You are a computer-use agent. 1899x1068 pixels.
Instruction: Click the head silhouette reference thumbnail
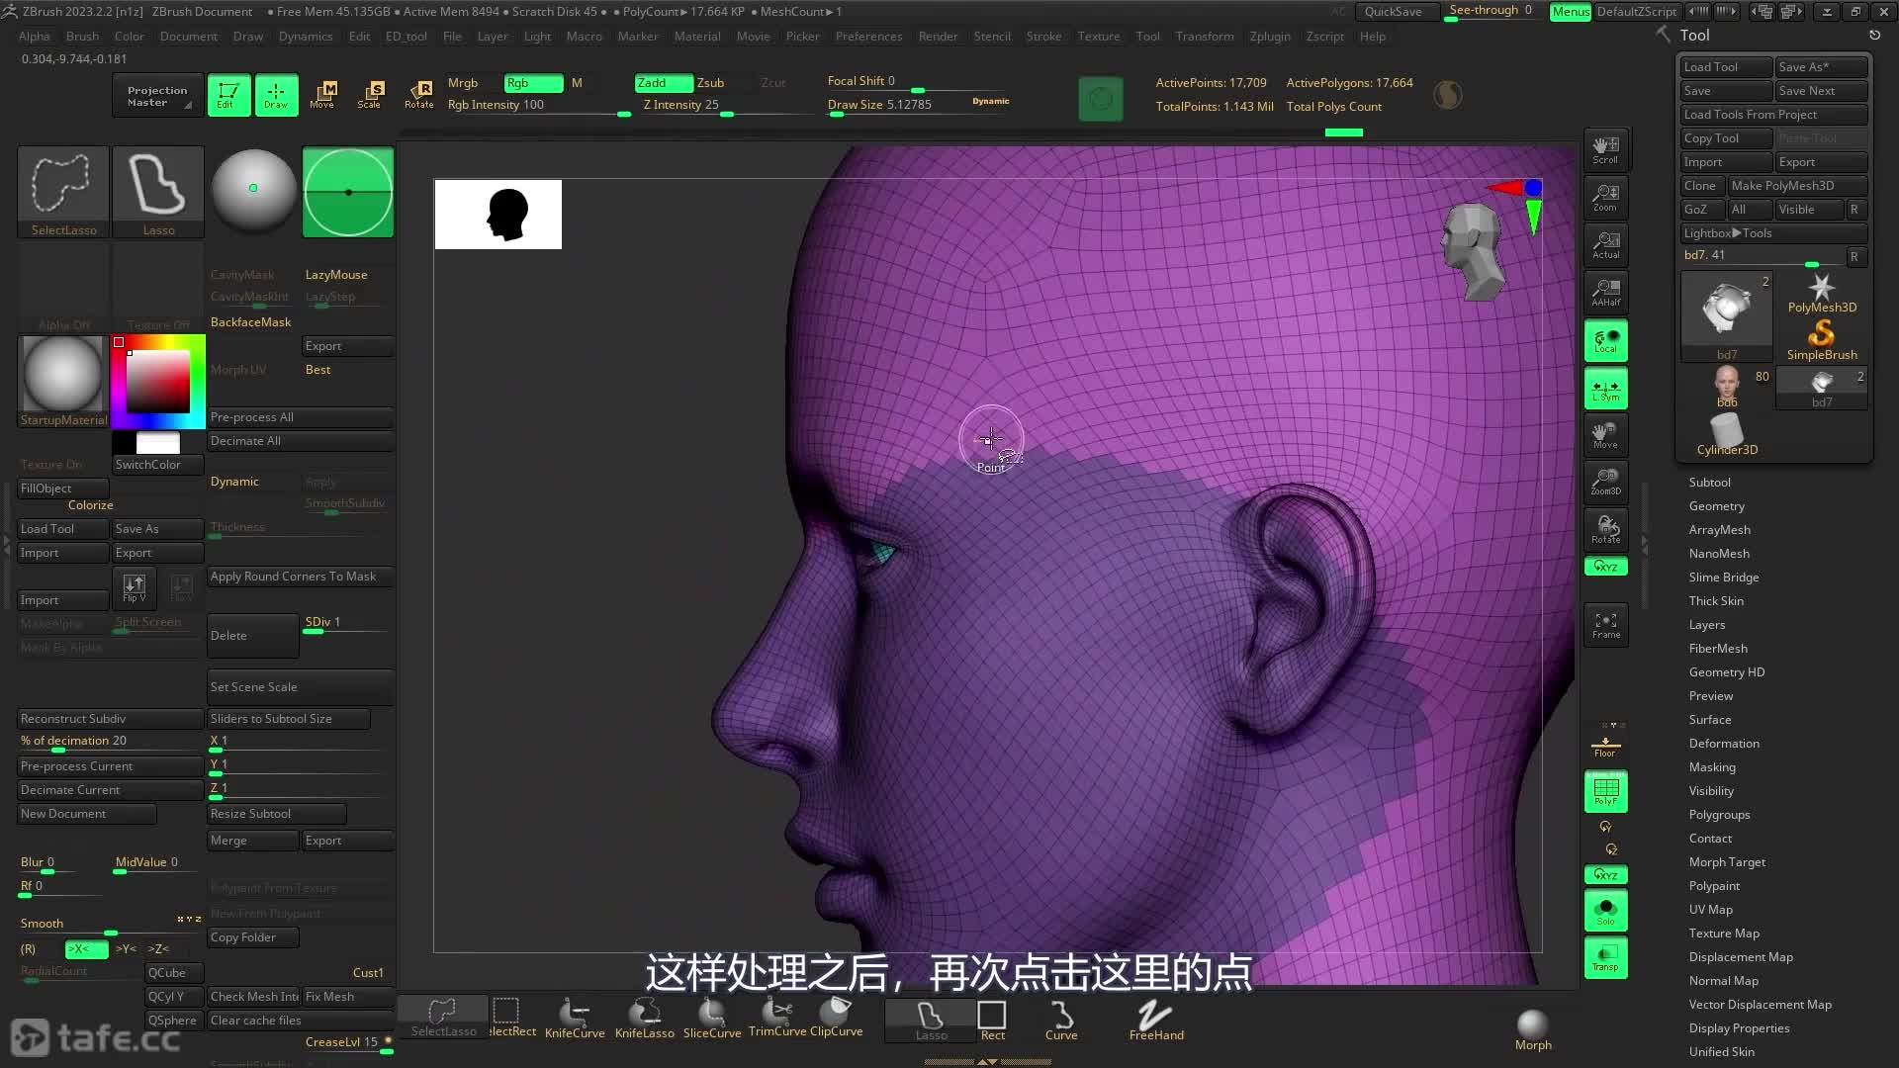point(498,215)
